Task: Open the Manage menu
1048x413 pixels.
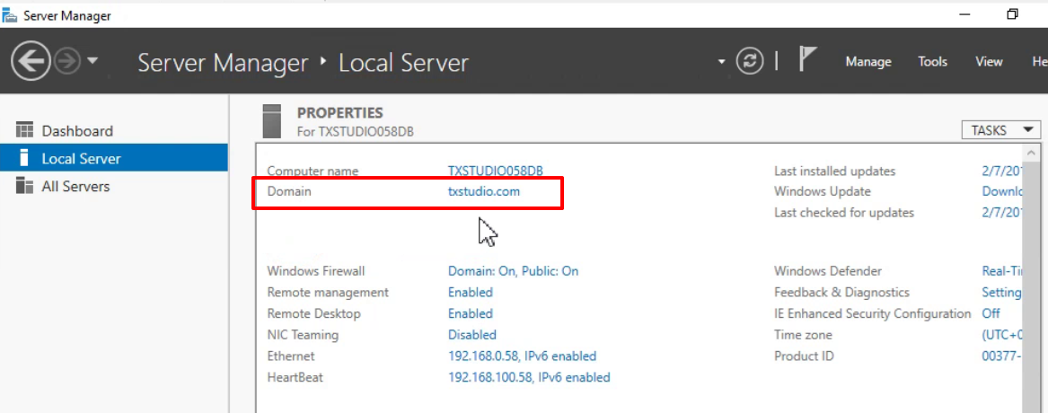Action: [868, 61]
